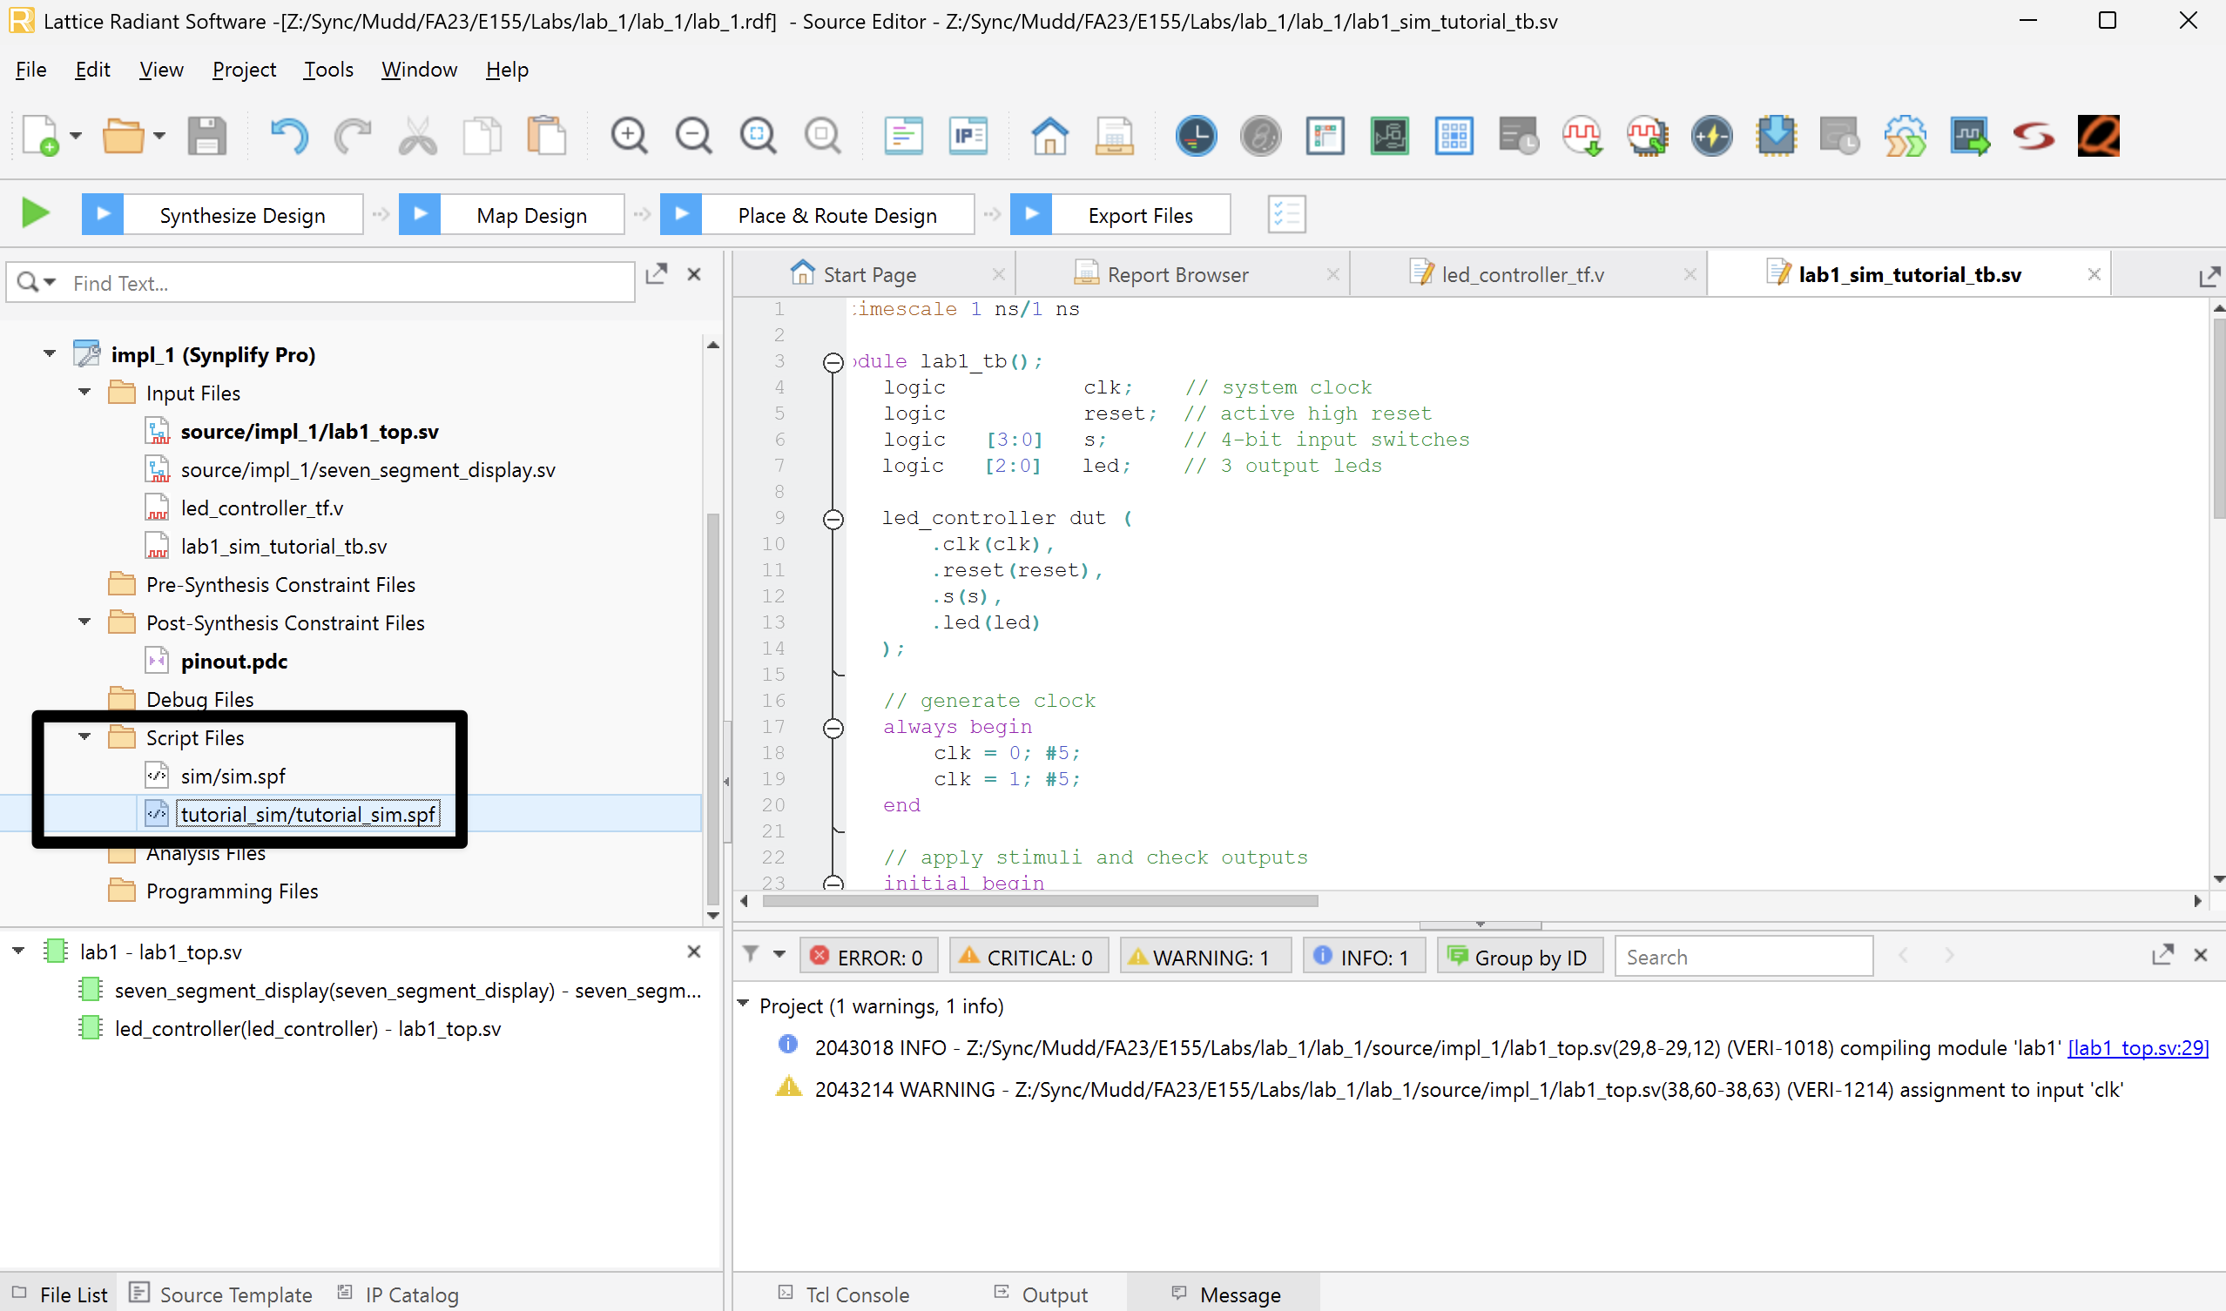2226x1311 pixels.
Task: Click the Save file icon
Action: pos(206,136)
